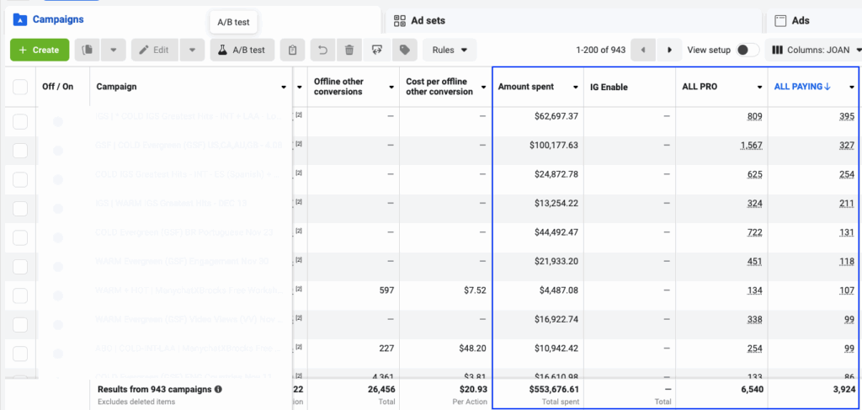The width and height of the screenshot is (862, 410).
Task: Select all campaigns with header checkbox
Action: coord(20,87)
